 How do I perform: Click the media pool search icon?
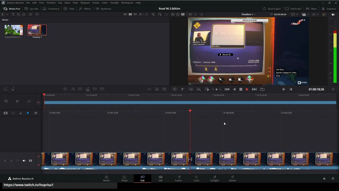click(x=153, y=14)
